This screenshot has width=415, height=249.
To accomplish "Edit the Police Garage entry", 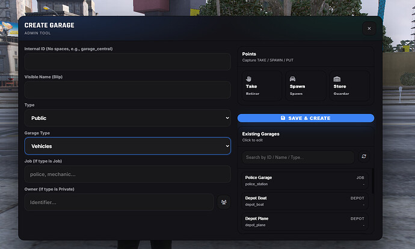I will tap(304, 181).
